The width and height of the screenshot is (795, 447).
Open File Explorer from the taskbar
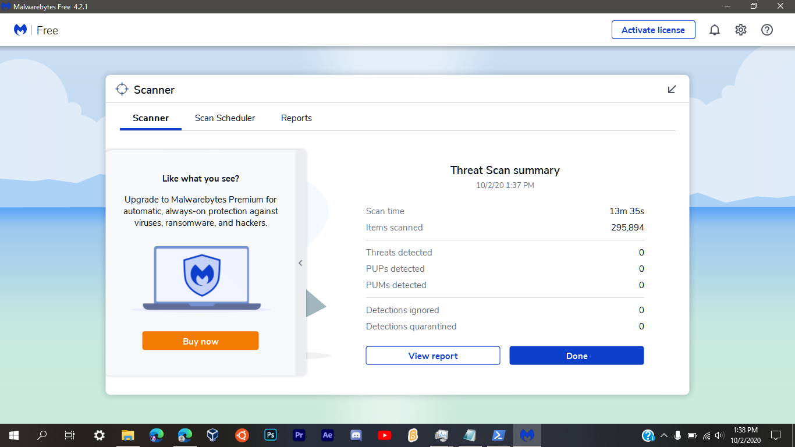click(128, 435)
